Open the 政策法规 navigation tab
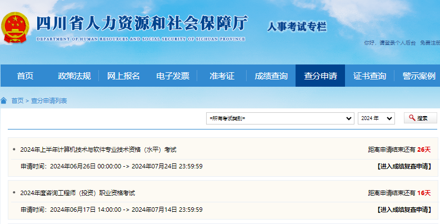 click(x=74, y=76)
